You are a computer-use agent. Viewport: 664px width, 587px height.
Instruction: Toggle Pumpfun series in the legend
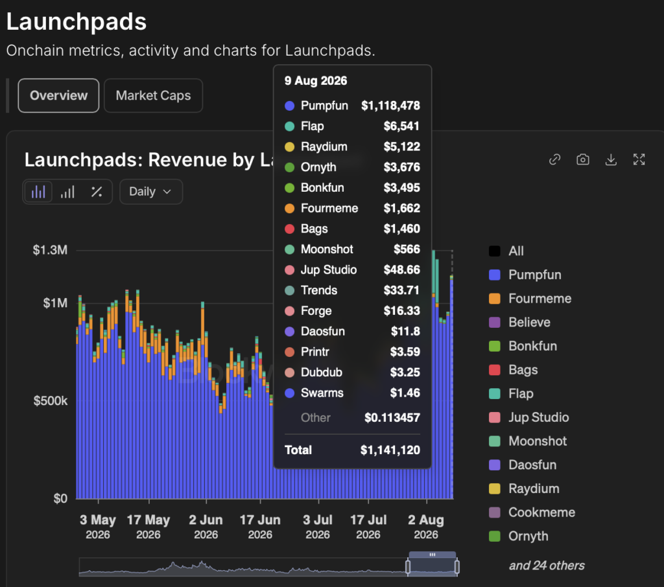525,275
